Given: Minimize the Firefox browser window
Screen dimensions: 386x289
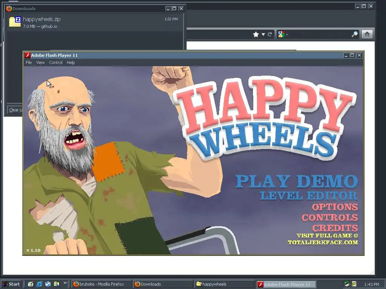Looking at the screenshot, I should [357, 6].
